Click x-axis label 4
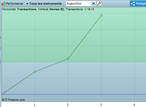Image resolution: width=146 pixels, height=107 pixels. coord(134,105)
